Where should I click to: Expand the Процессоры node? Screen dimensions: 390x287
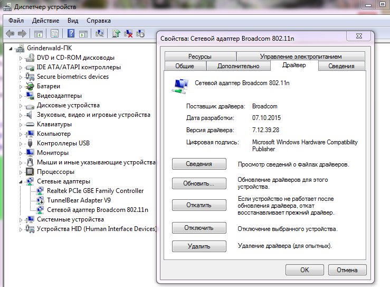coord(21,172)
